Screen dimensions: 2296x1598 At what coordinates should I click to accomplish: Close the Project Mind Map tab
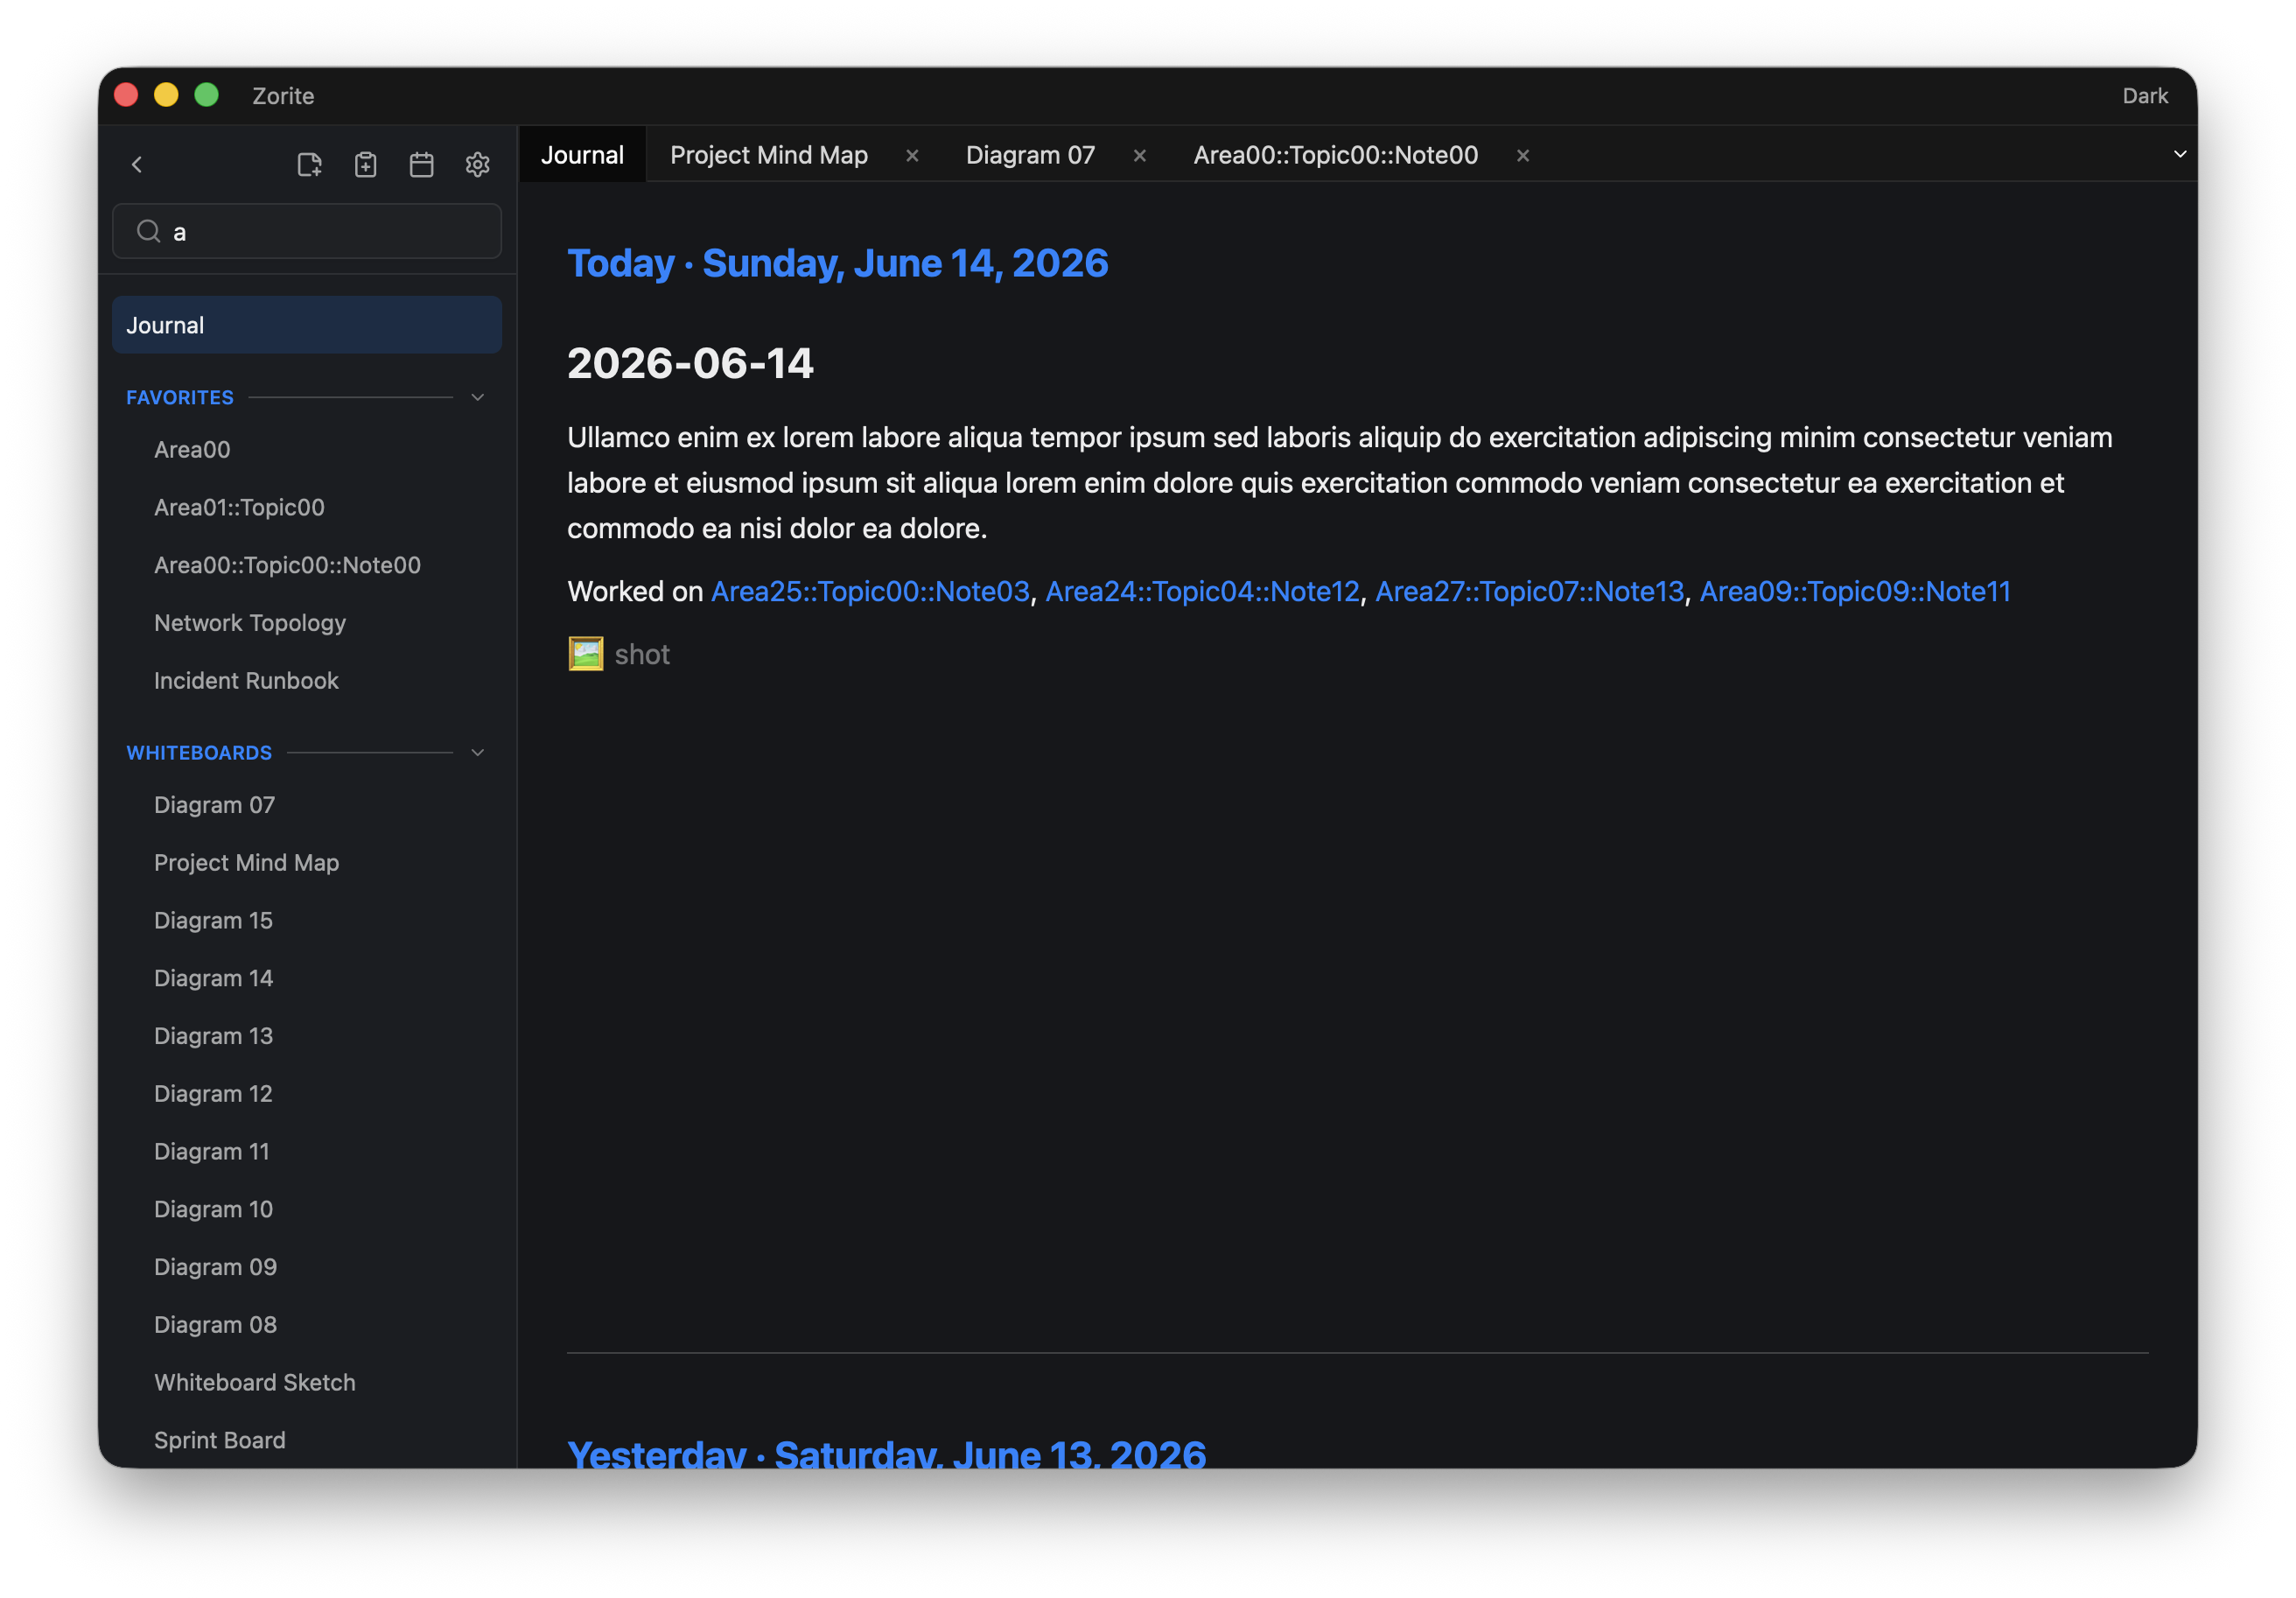pyautogui.click(x=912, y=155)
